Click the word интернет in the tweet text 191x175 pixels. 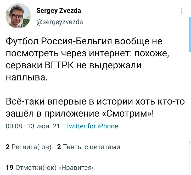(107, 53)
